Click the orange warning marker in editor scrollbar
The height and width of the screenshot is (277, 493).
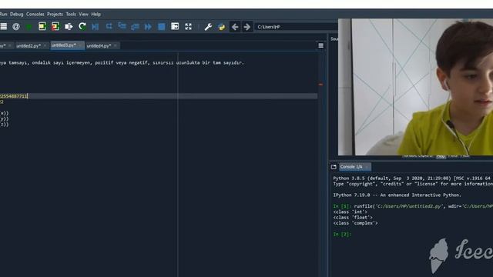point(320,85)
